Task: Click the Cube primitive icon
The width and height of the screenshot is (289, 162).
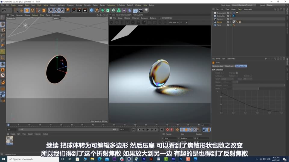Action: [x=92, y=10]
